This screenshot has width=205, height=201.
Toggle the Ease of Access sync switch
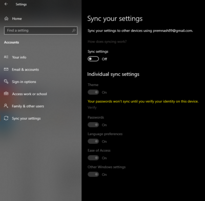93,158
